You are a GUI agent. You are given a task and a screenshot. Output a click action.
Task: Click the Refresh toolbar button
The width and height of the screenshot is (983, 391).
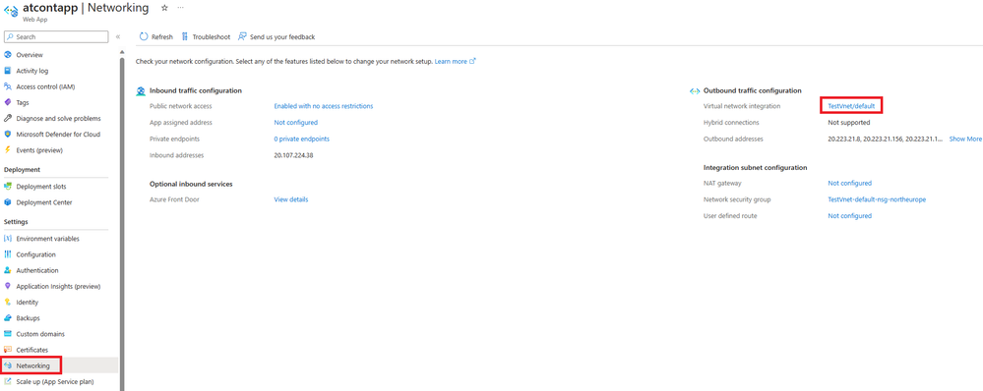pyautogui.click(x=156, y=37)
